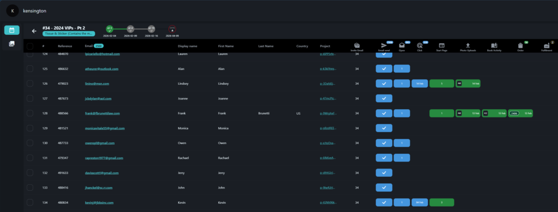Click the Photo Uploads column icon

468,46
